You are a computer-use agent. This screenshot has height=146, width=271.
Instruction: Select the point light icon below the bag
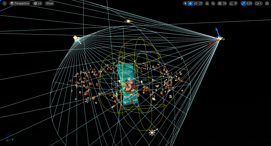(152, 133)
